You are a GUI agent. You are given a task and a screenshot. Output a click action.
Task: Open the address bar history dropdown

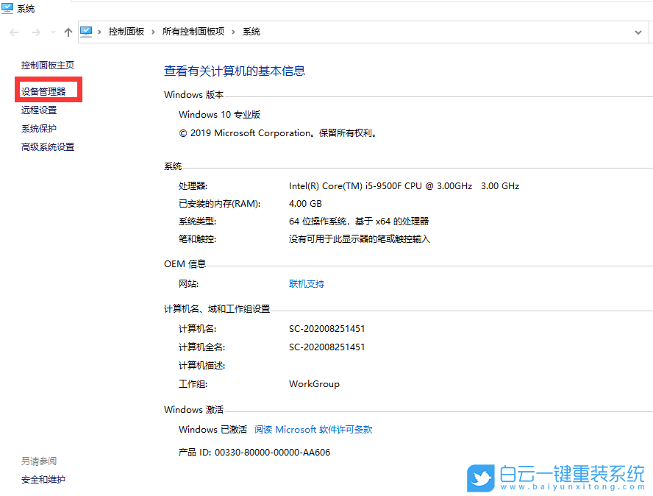point(638,32)
